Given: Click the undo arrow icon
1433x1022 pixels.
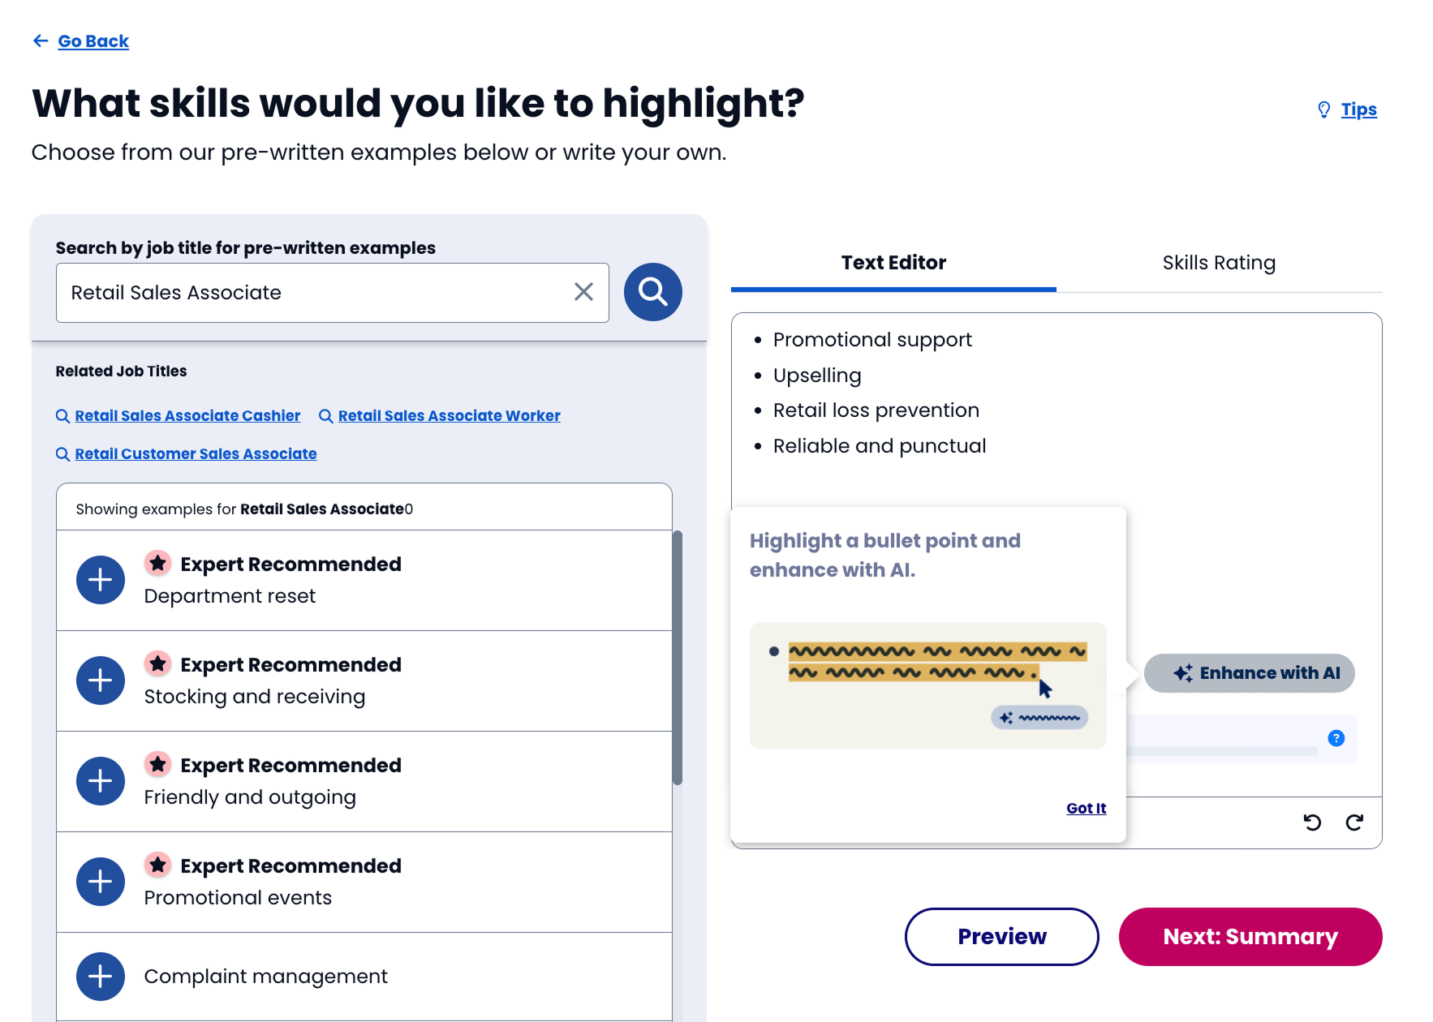Looking at the screenshot, I should tap(1312, 822).
